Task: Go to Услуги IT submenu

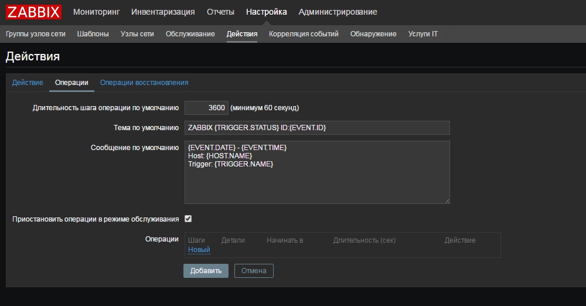Action: (423, 34)
